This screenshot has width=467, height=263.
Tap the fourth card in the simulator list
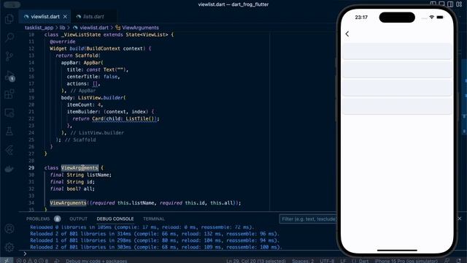[397, 106]
